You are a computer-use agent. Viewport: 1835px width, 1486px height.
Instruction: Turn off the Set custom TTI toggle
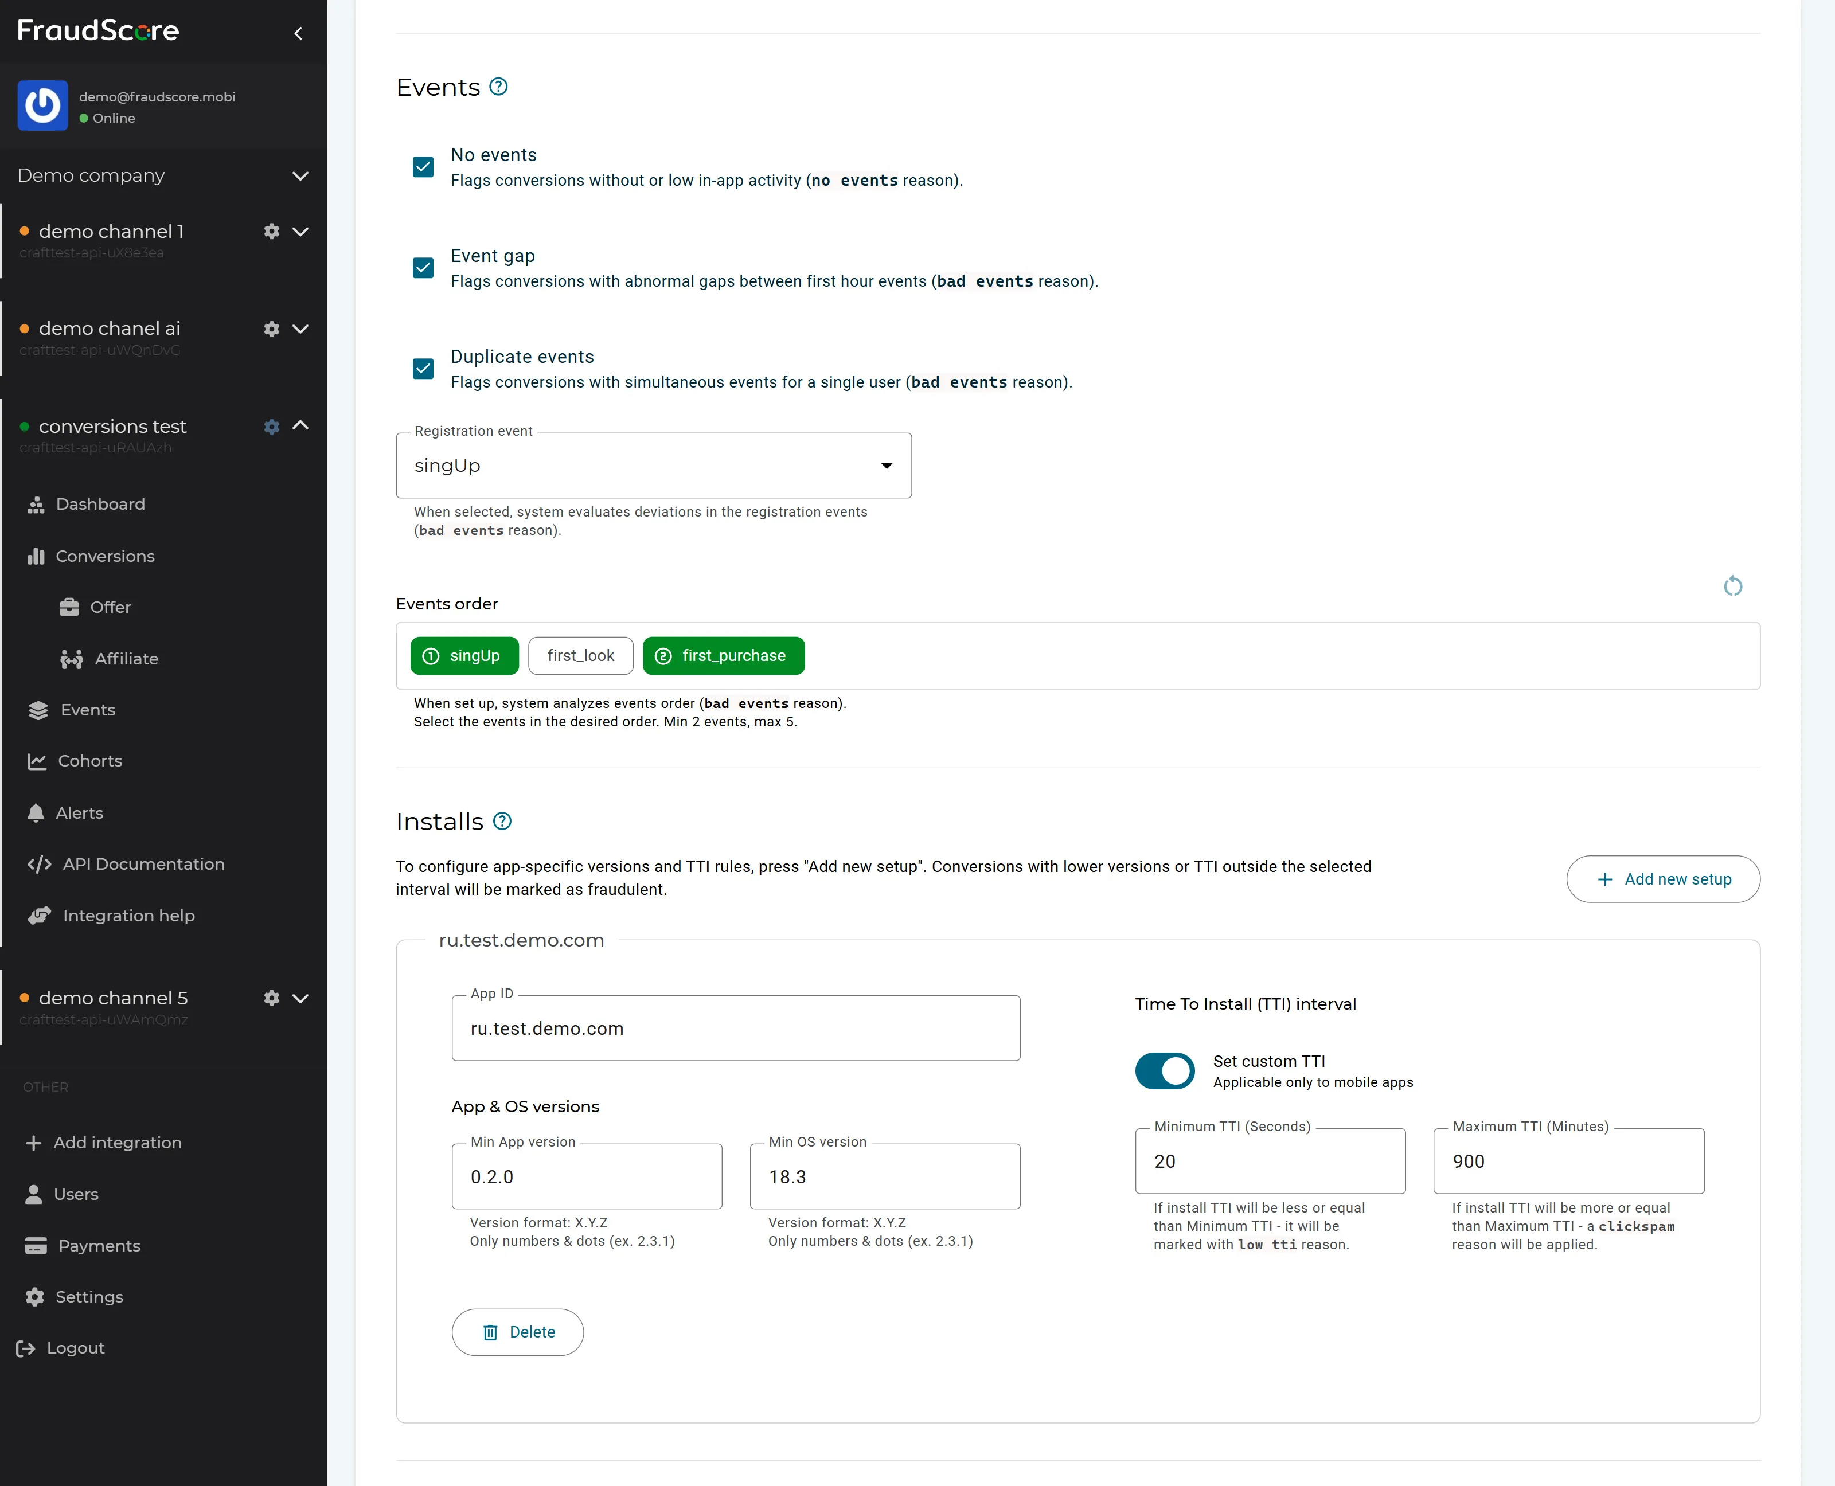[1165, 1071]
